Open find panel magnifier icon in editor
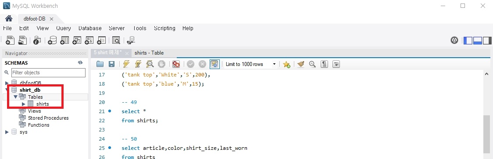Image resolution: width=493 pixels, height=159 pixels. pyautogui.click(x=312, y=64)
